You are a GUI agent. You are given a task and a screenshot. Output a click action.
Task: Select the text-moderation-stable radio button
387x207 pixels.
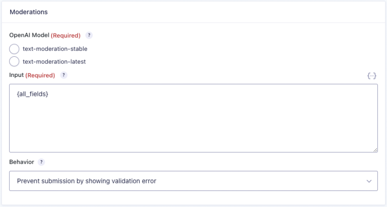click(x=14, y=49)
